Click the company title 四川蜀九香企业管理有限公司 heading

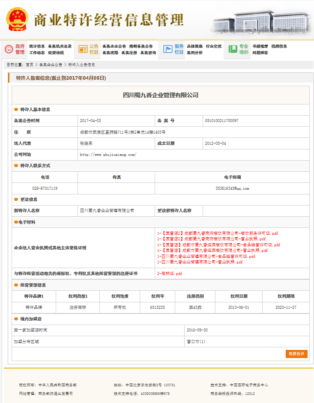coord(161,95)
